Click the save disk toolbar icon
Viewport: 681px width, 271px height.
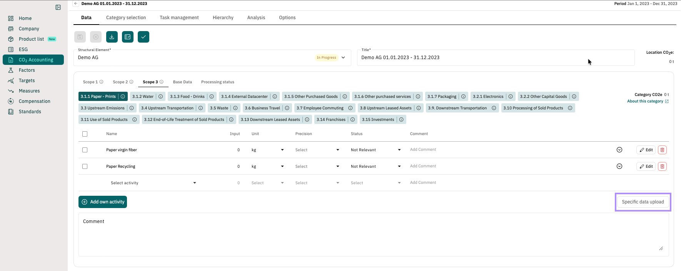(x=80, y=37)
